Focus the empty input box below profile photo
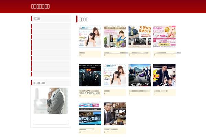The width and height of the screenshot is (206, 137). [50, 122]
